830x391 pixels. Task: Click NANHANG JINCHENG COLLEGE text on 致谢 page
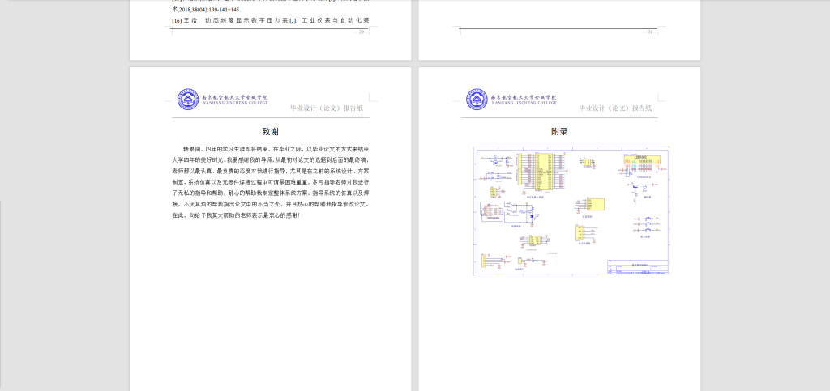pyautogui.click(x=235, y=103)
